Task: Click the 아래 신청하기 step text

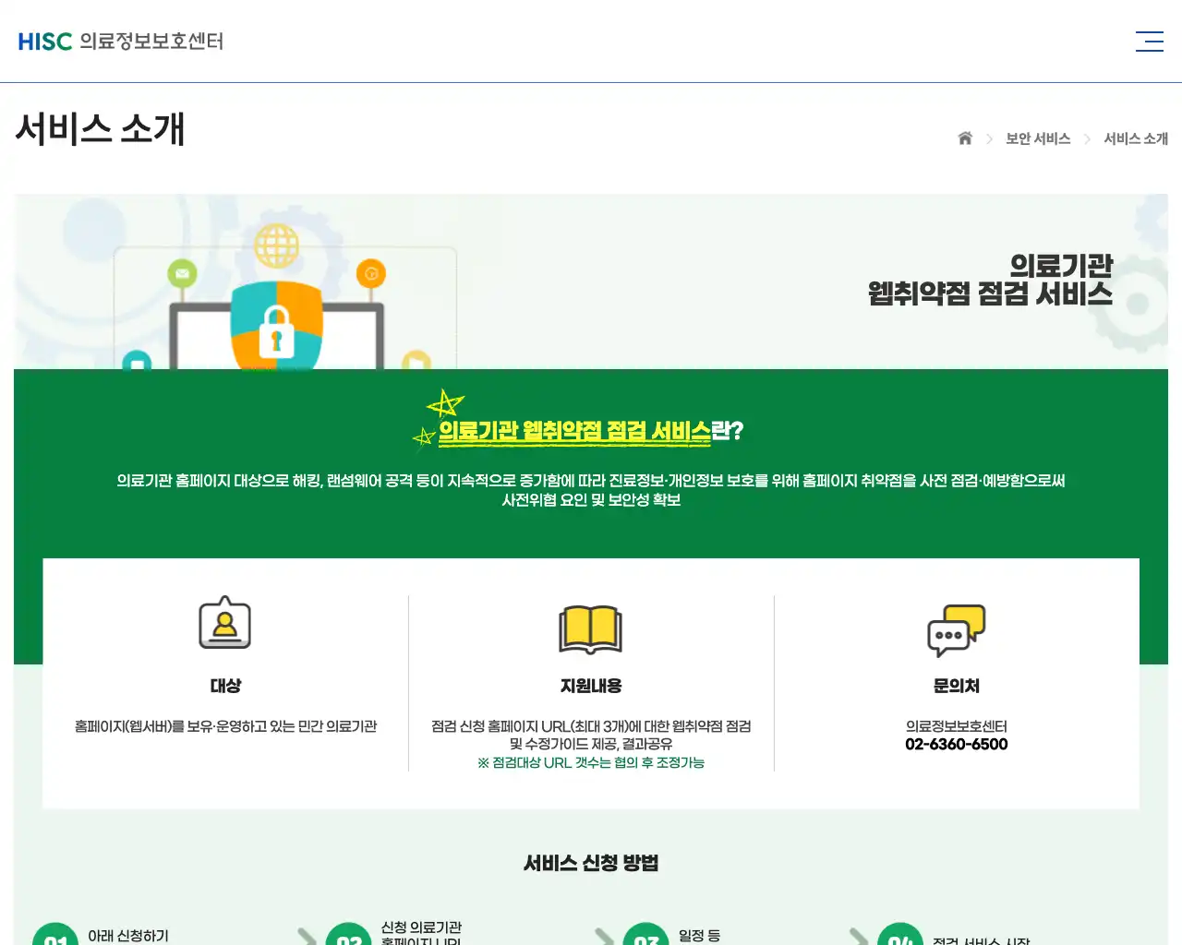Action: point(127,935)
